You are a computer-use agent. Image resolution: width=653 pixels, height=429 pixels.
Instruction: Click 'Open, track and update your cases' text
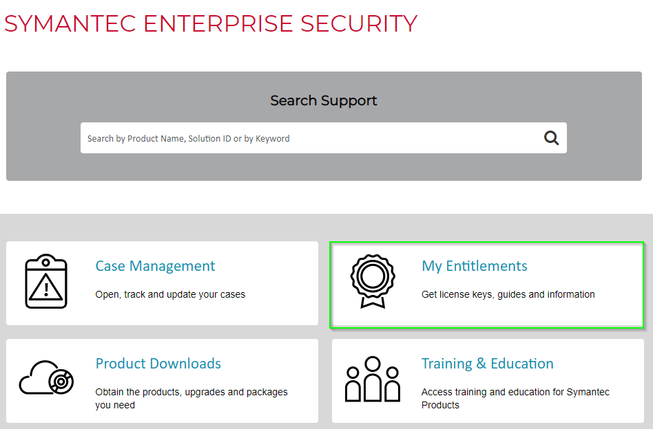click(x=170, y=294)
